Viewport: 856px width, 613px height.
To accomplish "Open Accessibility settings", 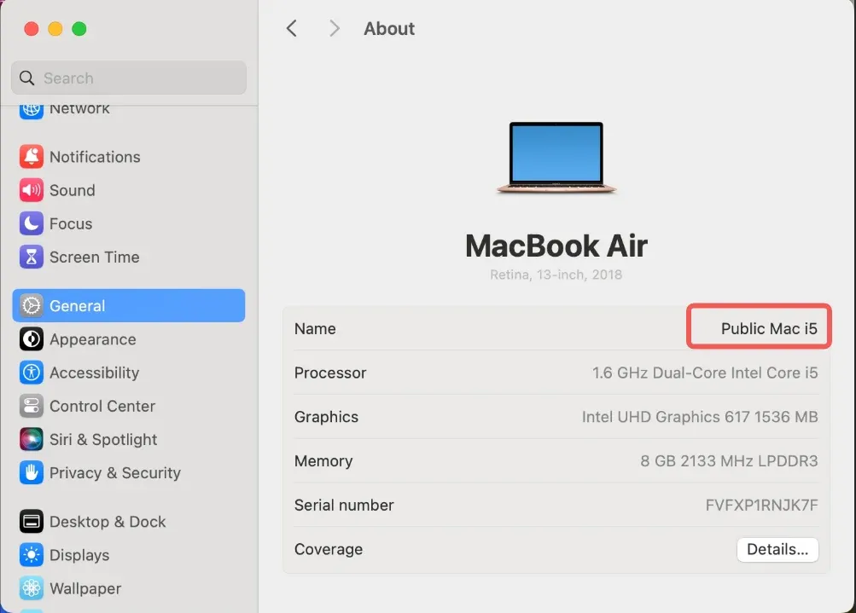I will coord(129,373).
